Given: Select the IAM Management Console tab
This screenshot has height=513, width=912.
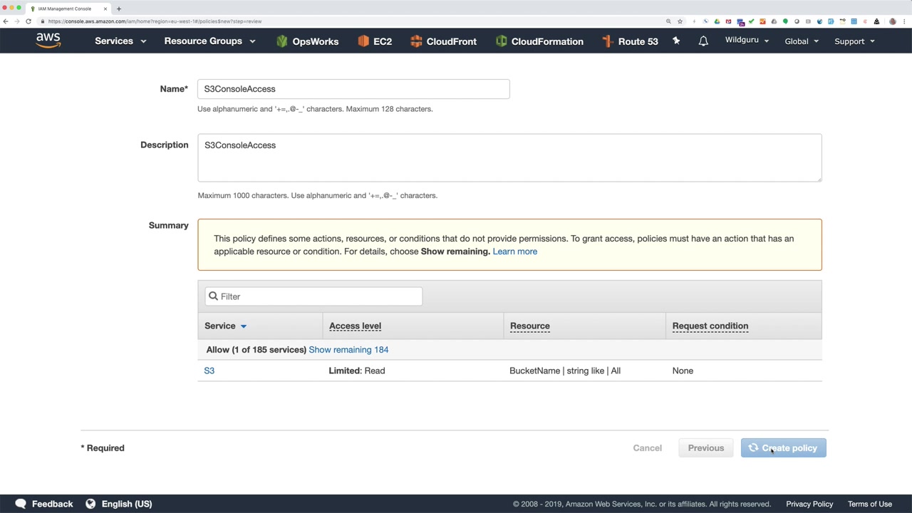Looking at the screenshot, I should pyautogui.click(x=65, y=9).
